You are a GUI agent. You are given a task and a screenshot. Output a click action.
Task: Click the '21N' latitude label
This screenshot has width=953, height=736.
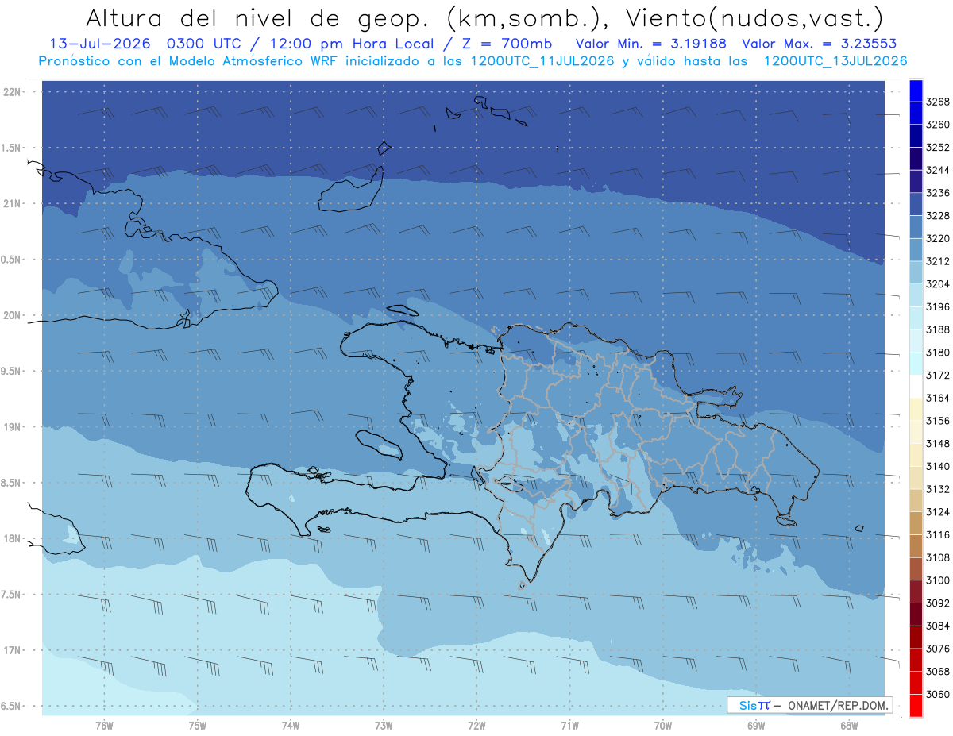pyautogui.click(x=13, y=203)
